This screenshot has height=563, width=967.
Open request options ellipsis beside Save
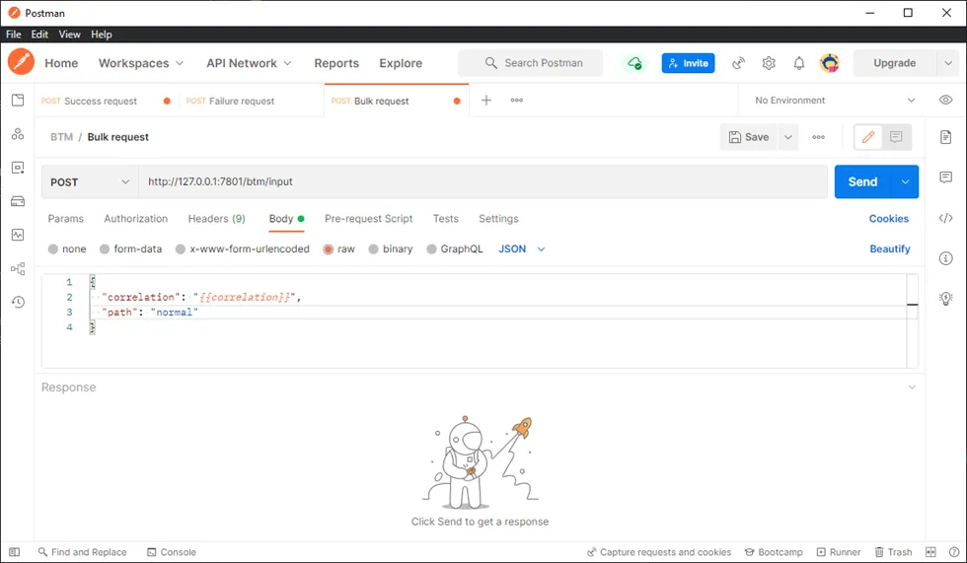[x=818, y=137]
